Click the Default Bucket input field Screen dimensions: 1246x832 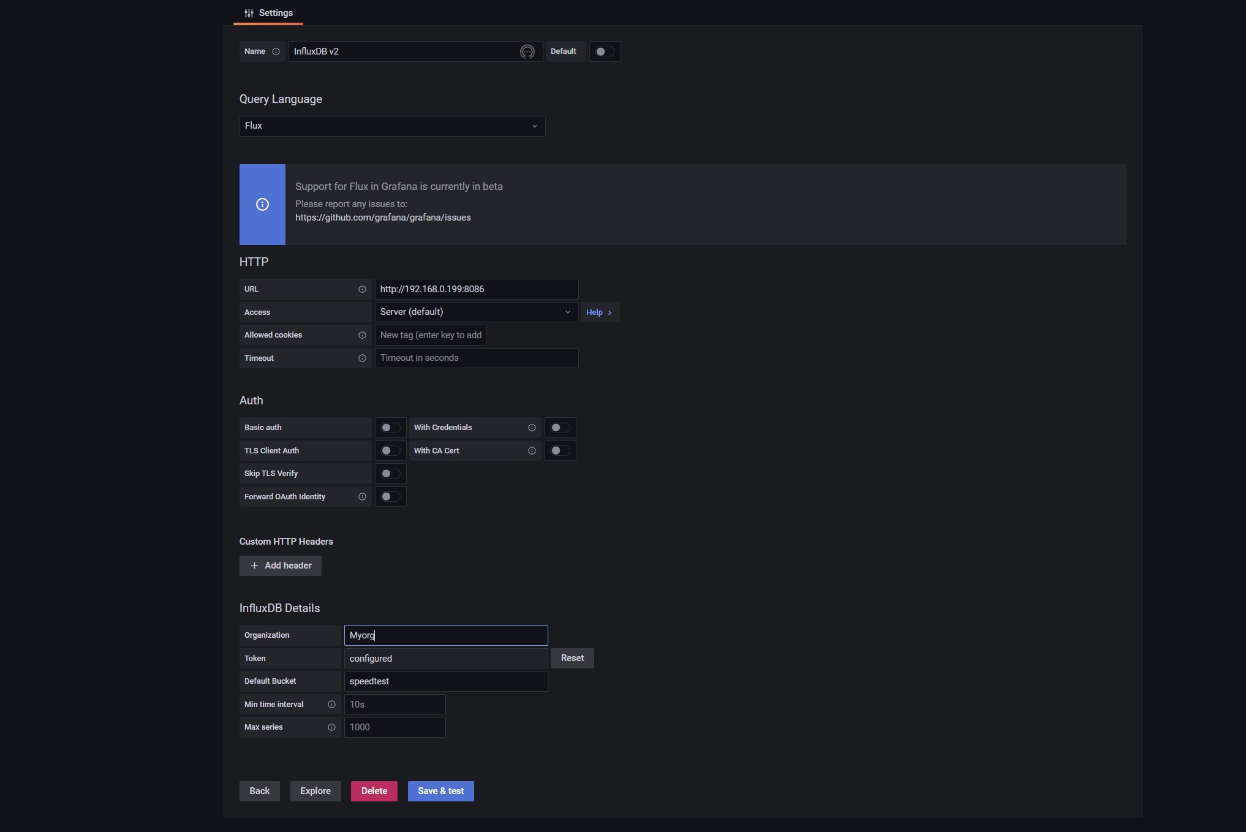pos(445,681)
